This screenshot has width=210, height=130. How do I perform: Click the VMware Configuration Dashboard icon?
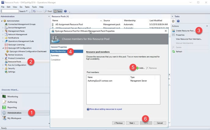pos(8,51)
